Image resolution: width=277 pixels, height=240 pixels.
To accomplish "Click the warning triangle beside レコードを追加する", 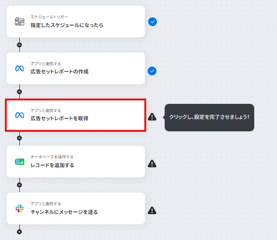I will pos(152,164).
